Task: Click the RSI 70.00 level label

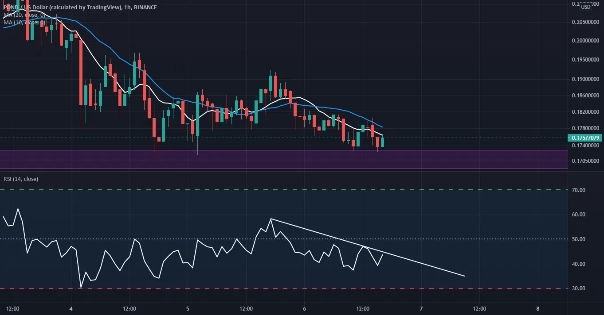Action: [x=579, y=190]
